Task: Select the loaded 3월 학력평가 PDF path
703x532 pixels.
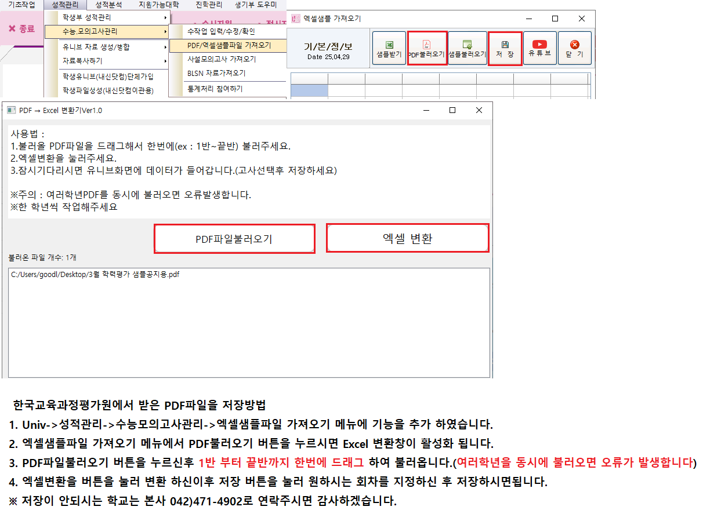Action: [96, 275]
